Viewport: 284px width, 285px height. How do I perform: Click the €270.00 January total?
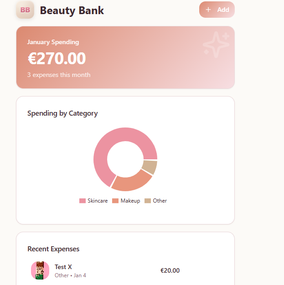[57, 59]
